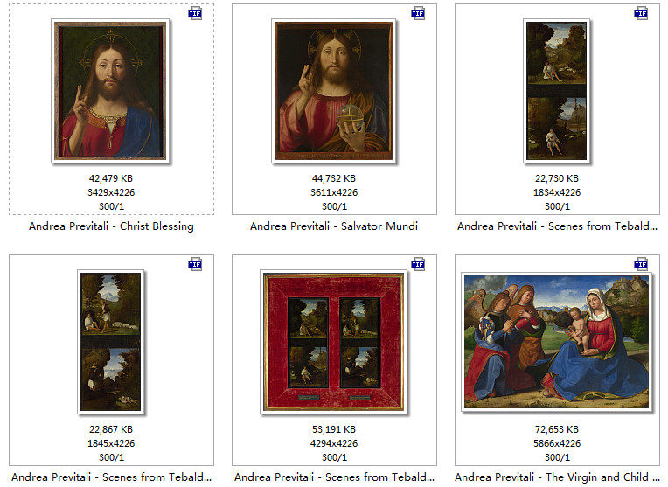Click TIF badge on 1834x4226 image tile
The height and width of the screenshot is (487, 668).
tap(641, 13)
